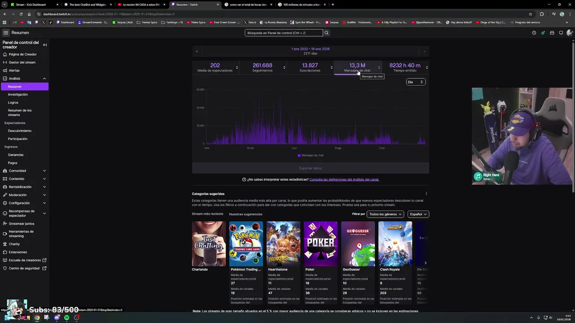This screenshot has width=575, height=323.
Task: Expand the Recompensas de espectador chevron
Action: (x=44, y=214)
